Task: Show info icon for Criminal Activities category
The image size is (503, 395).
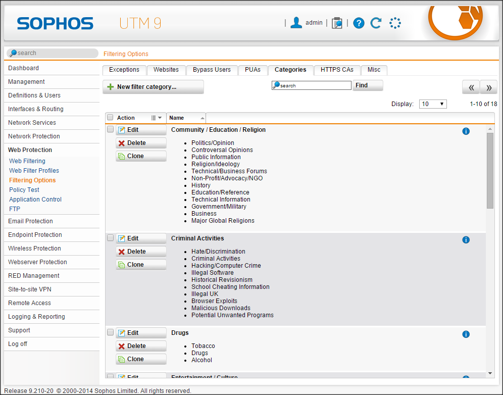Action: coord(466,240)
